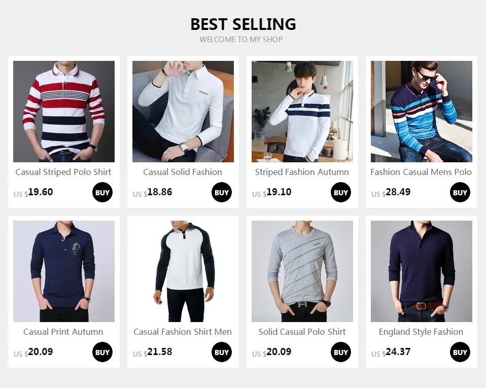Open the dark navy England style polo image
Screen dimensions: 486x388
pos(422,271)
